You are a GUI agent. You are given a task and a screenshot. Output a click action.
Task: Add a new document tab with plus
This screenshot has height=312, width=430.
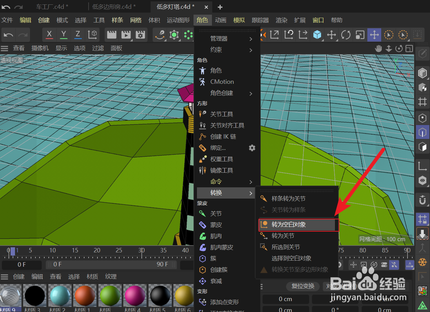pos(220,7)
